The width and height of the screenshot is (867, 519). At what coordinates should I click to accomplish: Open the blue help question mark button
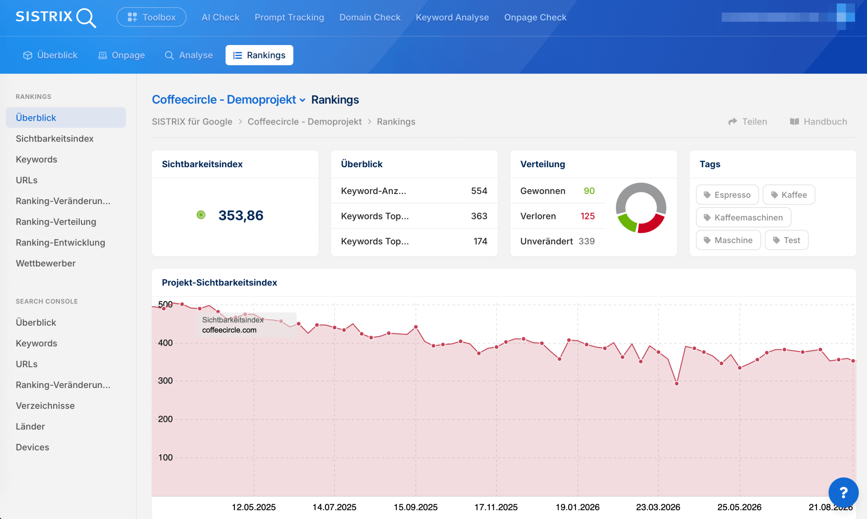click(x=843, y=492)
